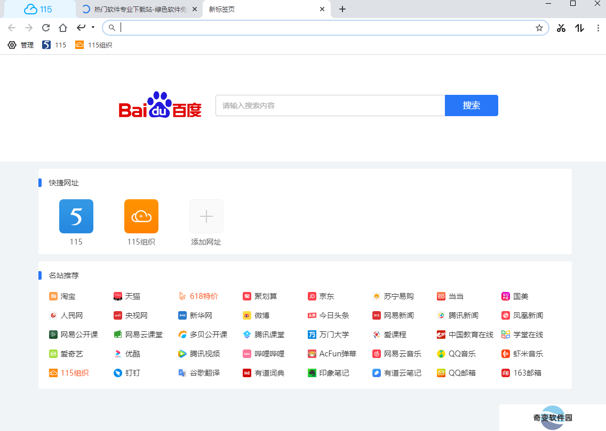Open the 天猫 site link
Image resolution: width=606 pixels, height=431 pixels.
[127, 296]
